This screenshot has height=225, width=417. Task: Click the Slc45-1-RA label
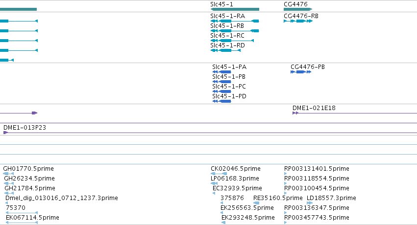[x=228, y=16]
